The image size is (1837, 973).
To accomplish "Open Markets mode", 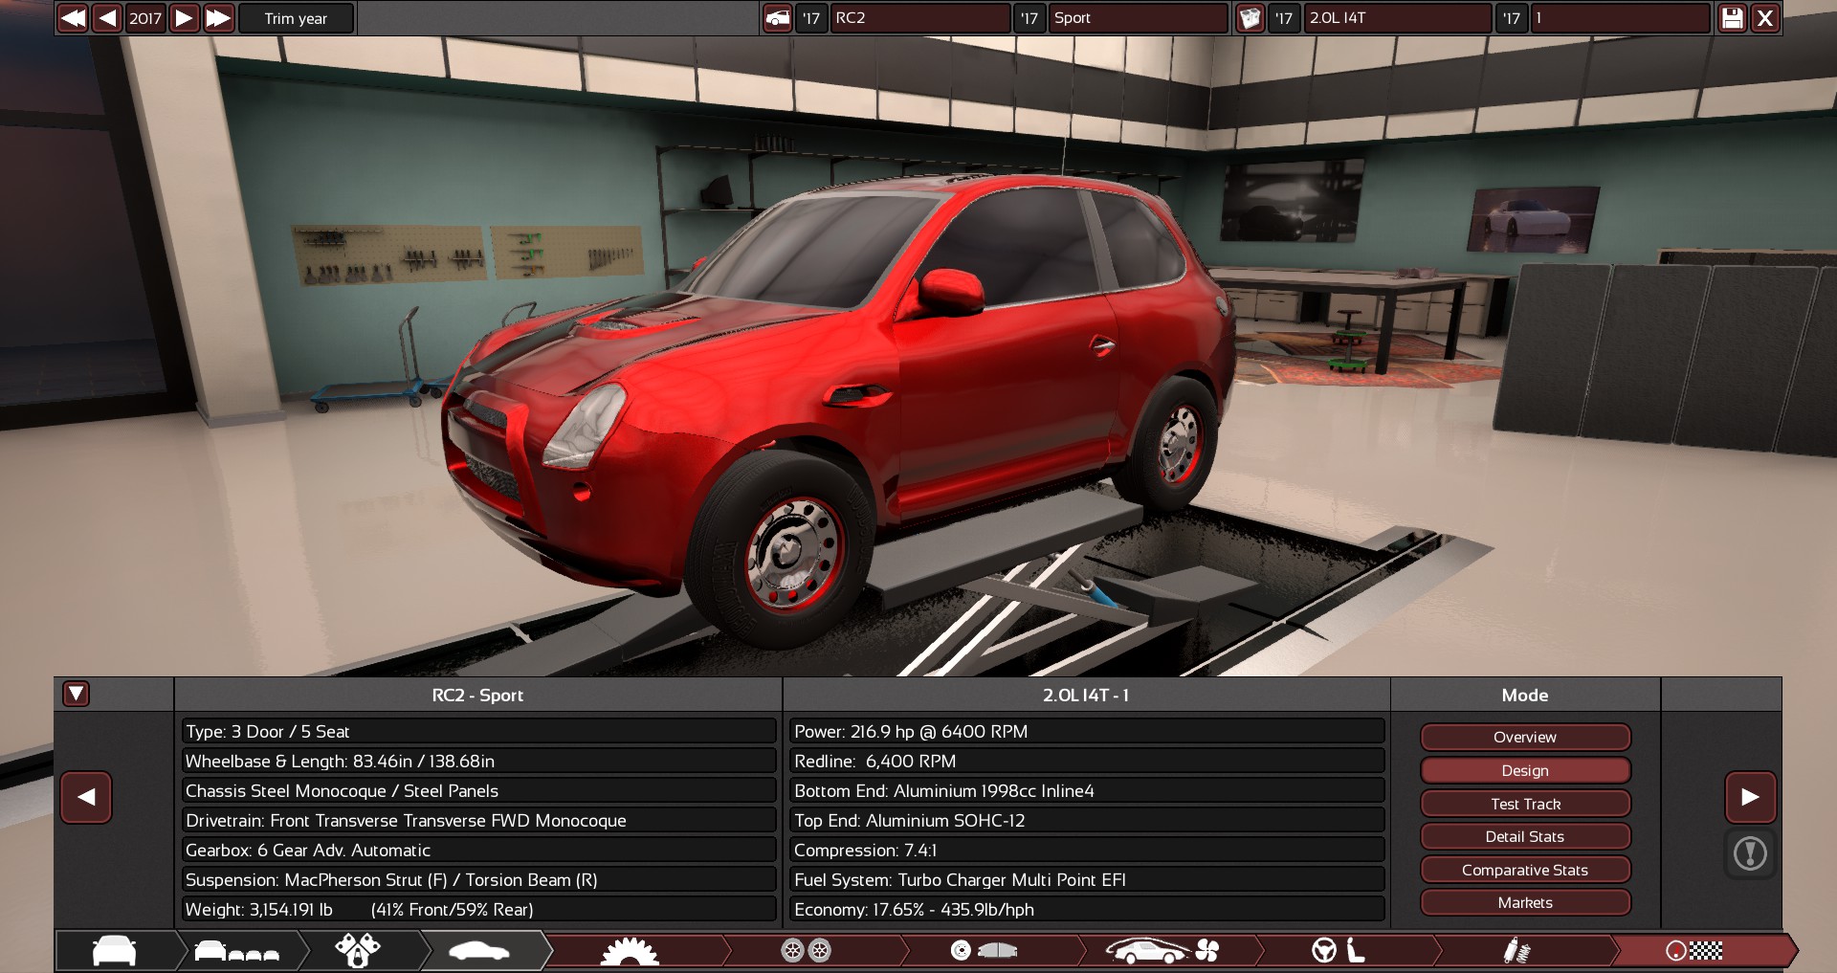I will pos(1525,902).
